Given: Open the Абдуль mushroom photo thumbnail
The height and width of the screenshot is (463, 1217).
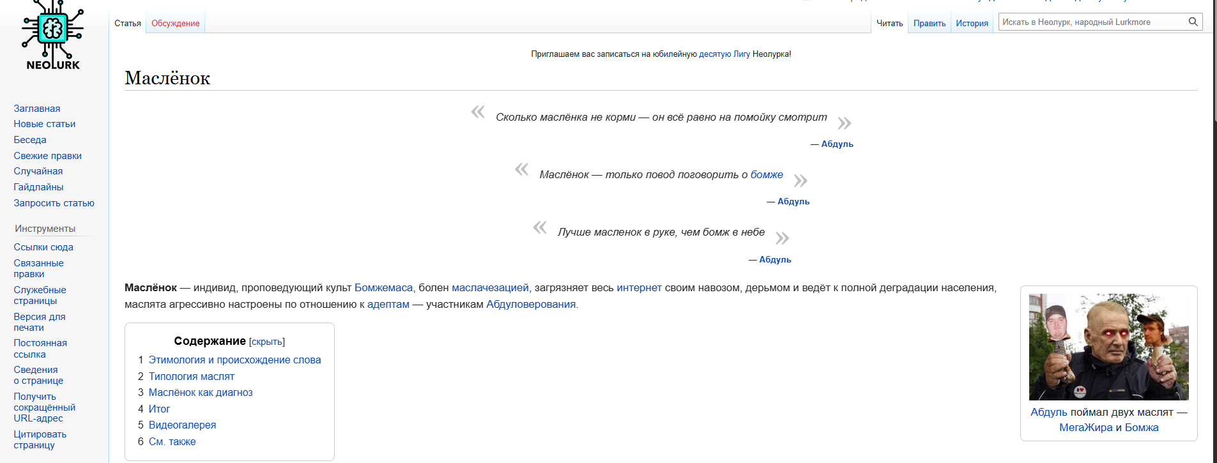Looking at the screenshot, I should (1109, 347).
